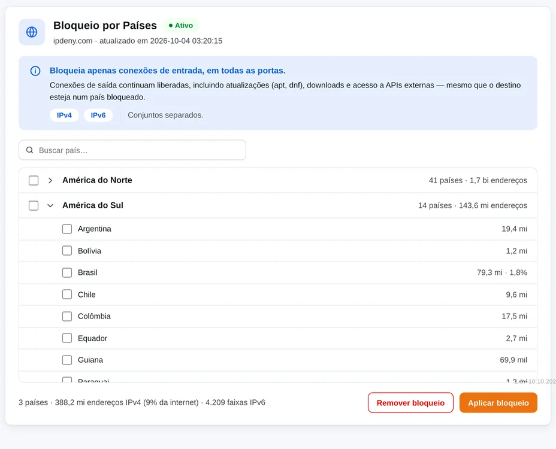Click the 'Bloqueia apenas conexões de entrada' notice title
This screenshot has height=449, width=556.
point(167,71)
